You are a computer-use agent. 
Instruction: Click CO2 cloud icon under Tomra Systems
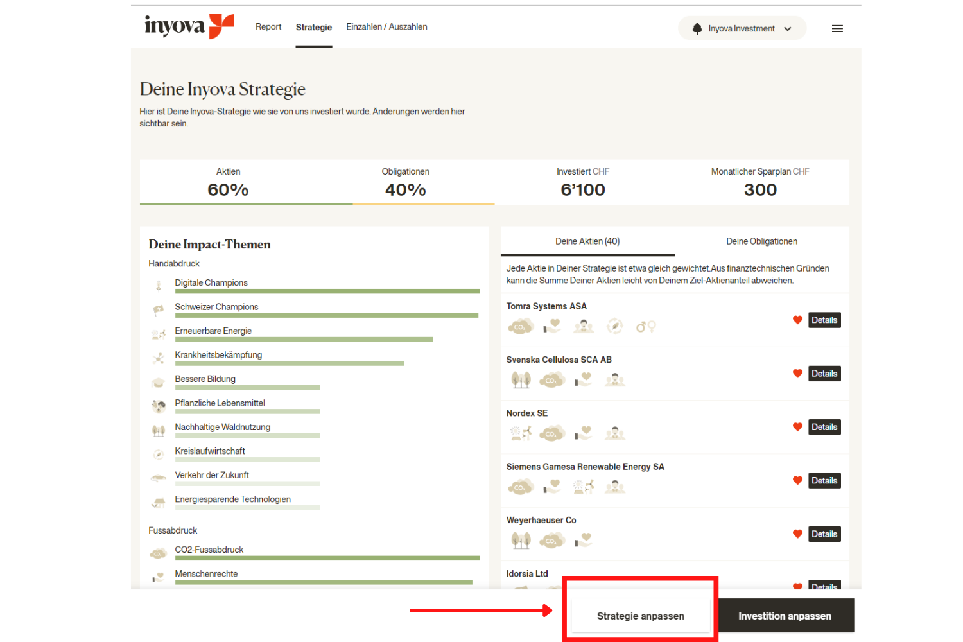(x=521, y=327)
